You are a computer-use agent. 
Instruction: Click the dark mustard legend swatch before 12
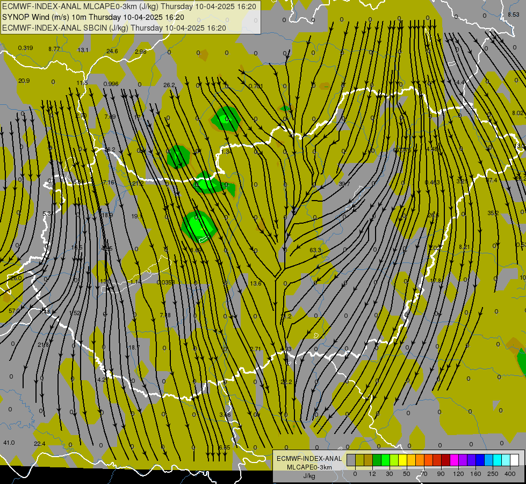click(x=369, y=460)
